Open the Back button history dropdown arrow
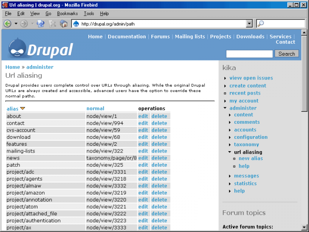The height and width of the screenshot is (232, 309). (x=16, y=24)
